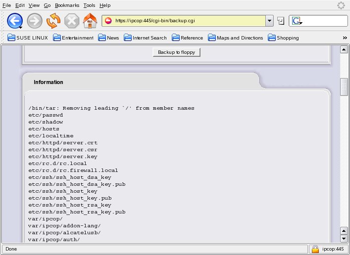Viewport: 350px width, 255px height.
Task: Open the Entertainment bookmark folder
Action: (x=73, y=38)
